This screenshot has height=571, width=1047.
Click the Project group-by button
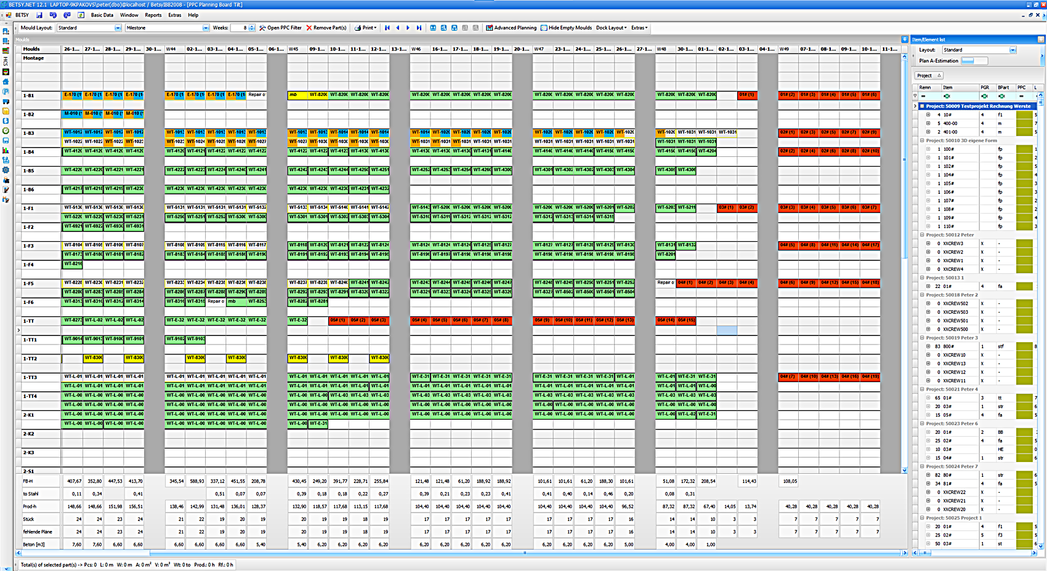pyautogui.click(x=929, y=75)
